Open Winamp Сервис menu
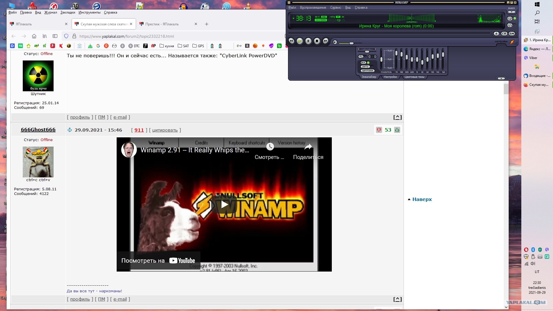 (336, 8)
